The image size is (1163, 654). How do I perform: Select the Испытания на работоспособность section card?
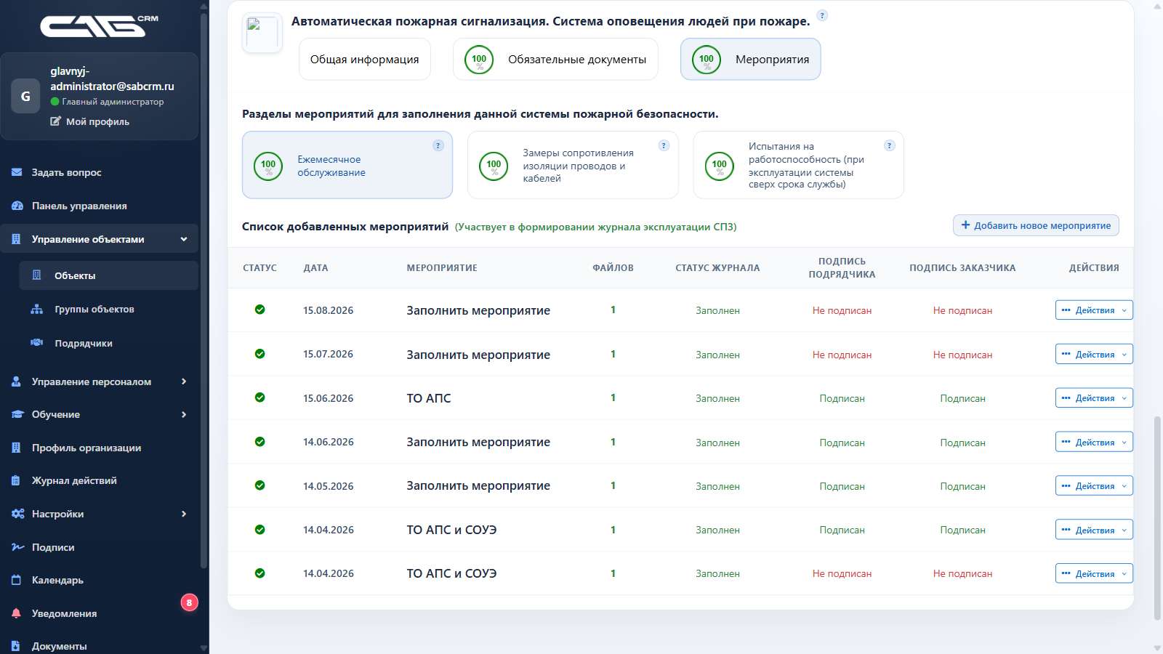(798, 165)
